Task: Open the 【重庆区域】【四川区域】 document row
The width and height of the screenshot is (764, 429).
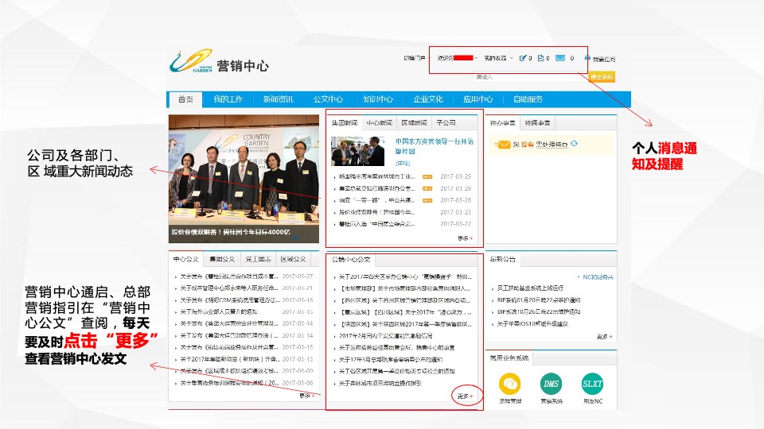Action: click(404, 312)
